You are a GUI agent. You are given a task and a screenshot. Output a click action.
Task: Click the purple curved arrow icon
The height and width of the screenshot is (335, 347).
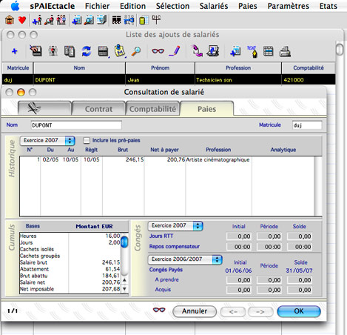197,50
